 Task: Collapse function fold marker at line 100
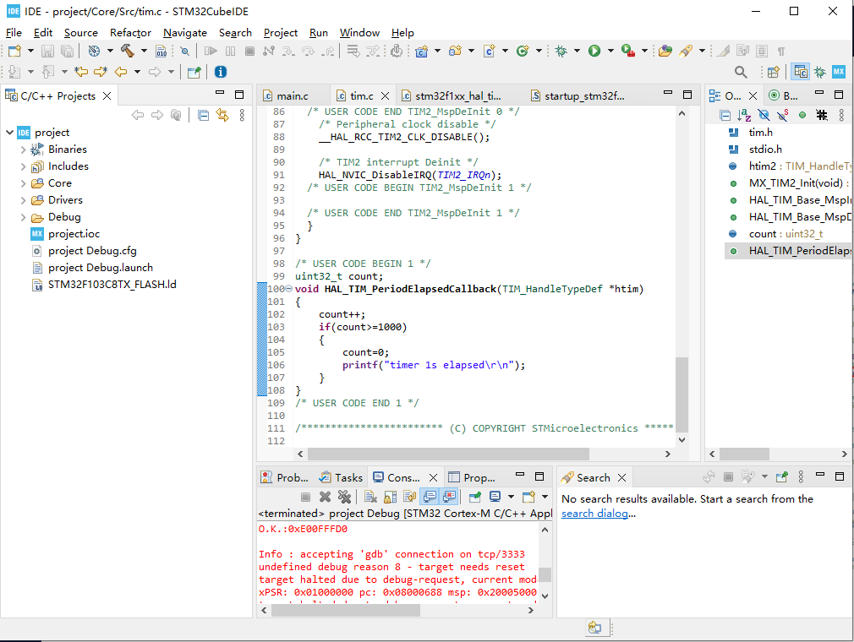pyautogui.click(x=288, y=288)
